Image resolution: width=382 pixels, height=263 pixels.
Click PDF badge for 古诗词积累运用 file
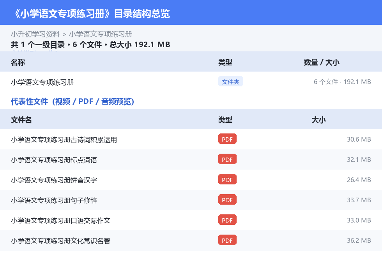(x=227, y=139)
